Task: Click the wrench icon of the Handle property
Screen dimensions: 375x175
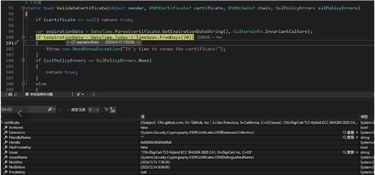Action: point(6,142)
